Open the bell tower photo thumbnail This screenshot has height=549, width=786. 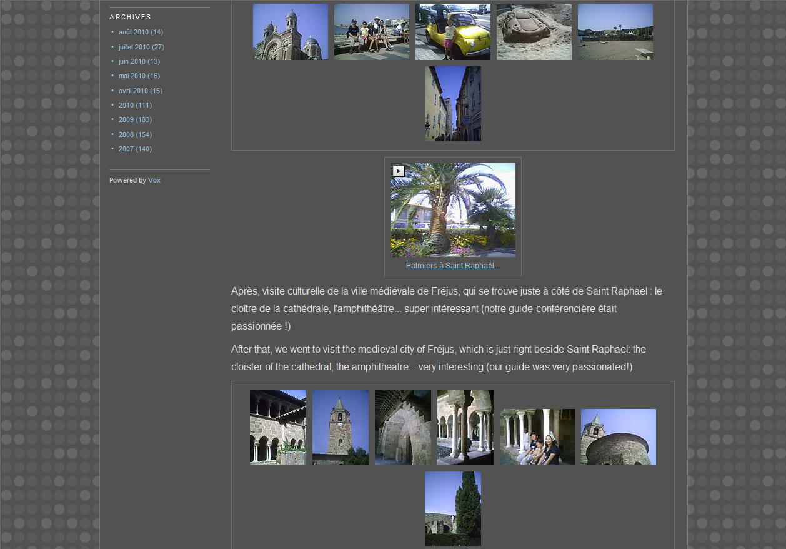point(340,428)
